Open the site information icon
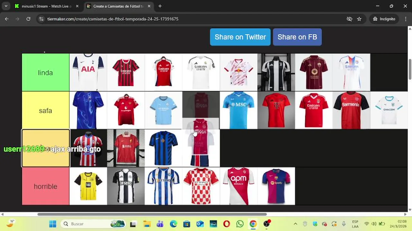 41,19
